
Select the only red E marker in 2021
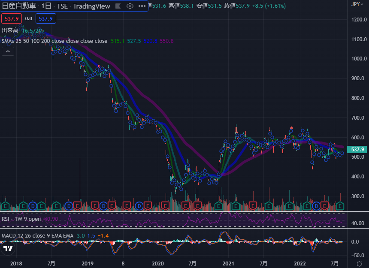coord(253,206)
